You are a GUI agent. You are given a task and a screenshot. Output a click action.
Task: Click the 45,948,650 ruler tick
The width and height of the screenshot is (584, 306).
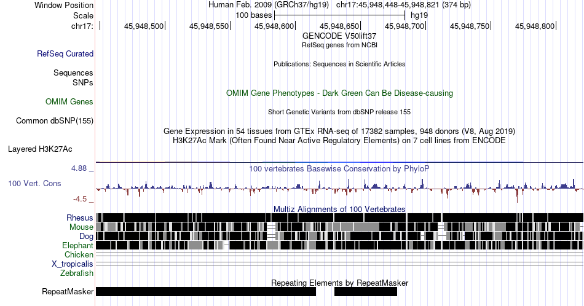pos(340,26)
